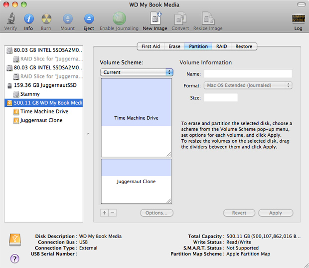Click the resize handle of Juggernaut Clone partition
This screenshot has height=268, width=309.
pyautogui.click(x=169, y=201)
